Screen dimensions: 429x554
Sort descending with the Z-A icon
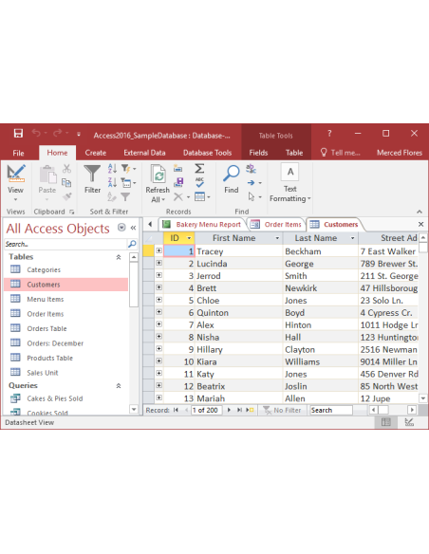(112, 182)
